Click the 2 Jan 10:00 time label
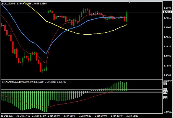The image size is (173, 118). (x=101, y=116)
